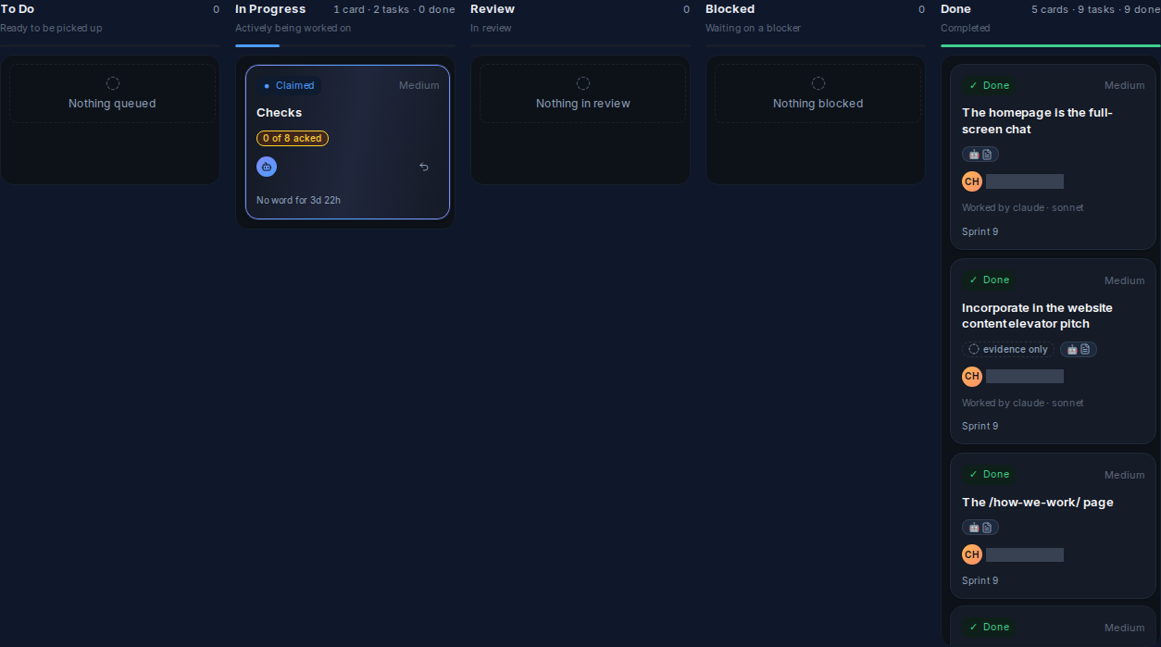Click the dashed circle icon in Review column
This screenshot has height=647, width=1161.
pyautogui.click(x=583, y=83)
